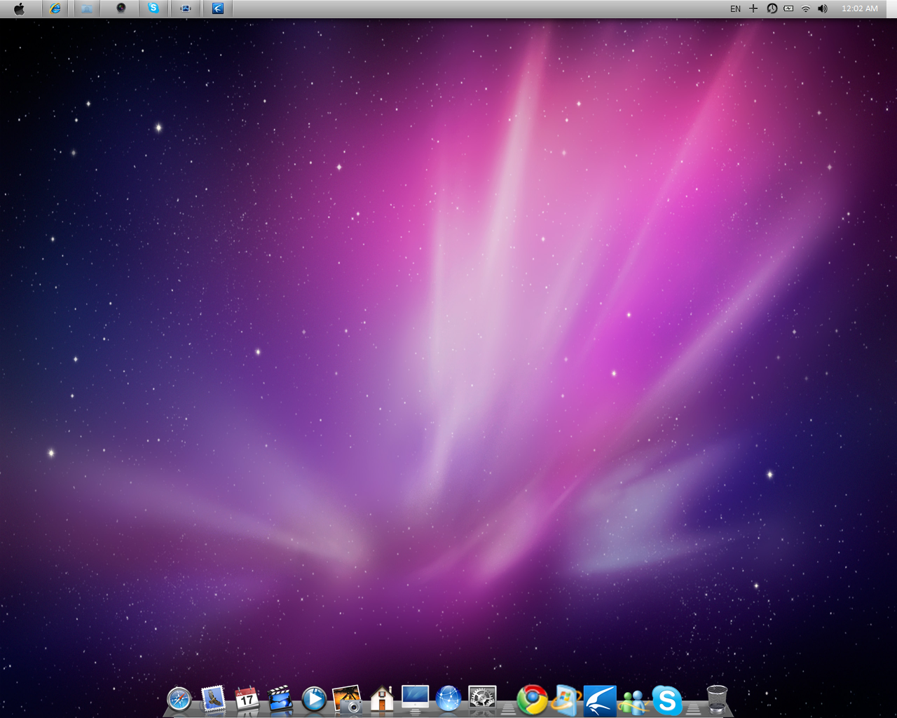
Task: Click the plus button in the menu bar
Action: (753, 8)
